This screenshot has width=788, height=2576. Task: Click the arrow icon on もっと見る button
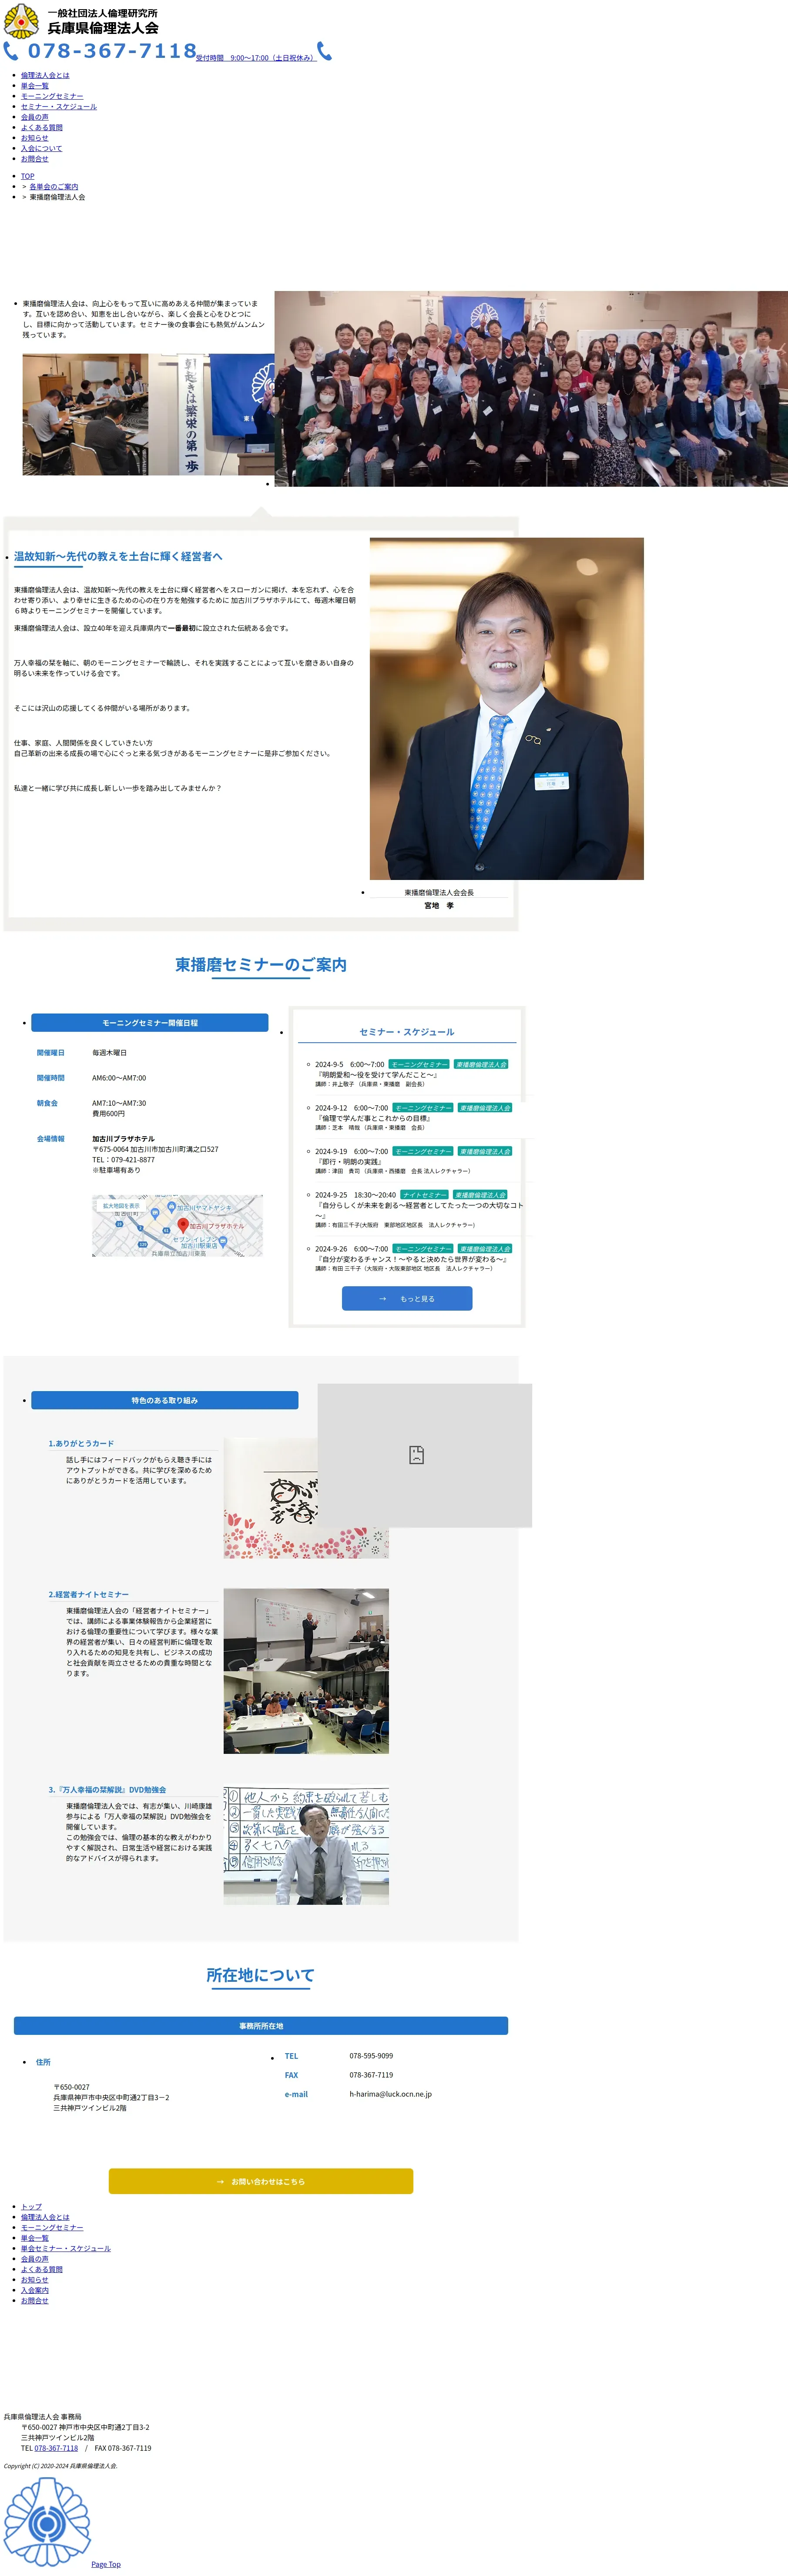click(x=382, y=1299)
